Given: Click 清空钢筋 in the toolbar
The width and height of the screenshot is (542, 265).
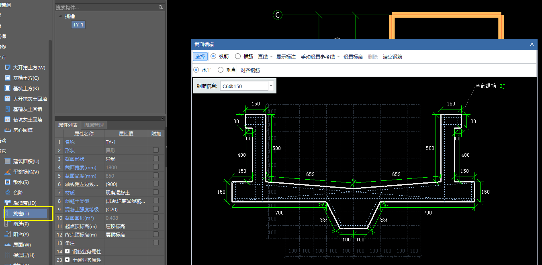Looking at the screenshot, I should point(393,57).
